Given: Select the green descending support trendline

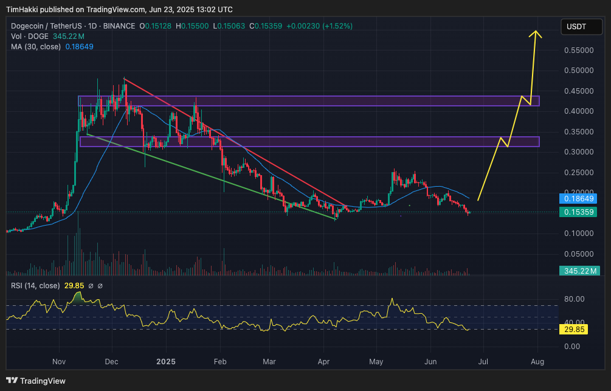Looking at the screenshot, I should pyautogui.click(x=211, y=177).
